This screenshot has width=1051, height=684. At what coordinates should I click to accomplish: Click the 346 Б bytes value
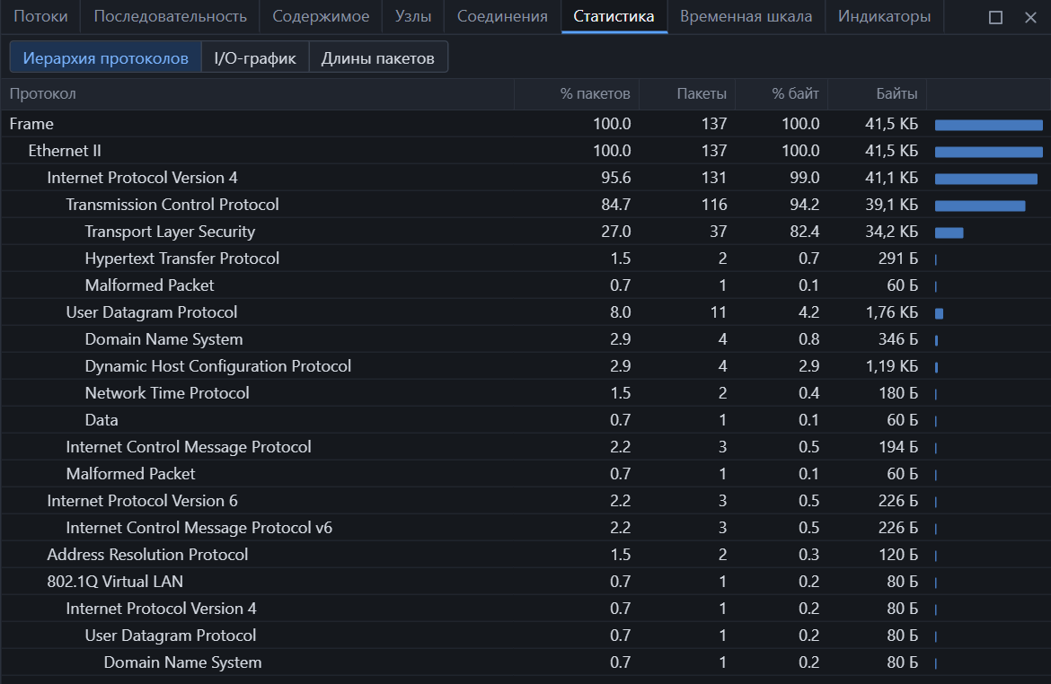pyautogui.click(x=898, y=339)
